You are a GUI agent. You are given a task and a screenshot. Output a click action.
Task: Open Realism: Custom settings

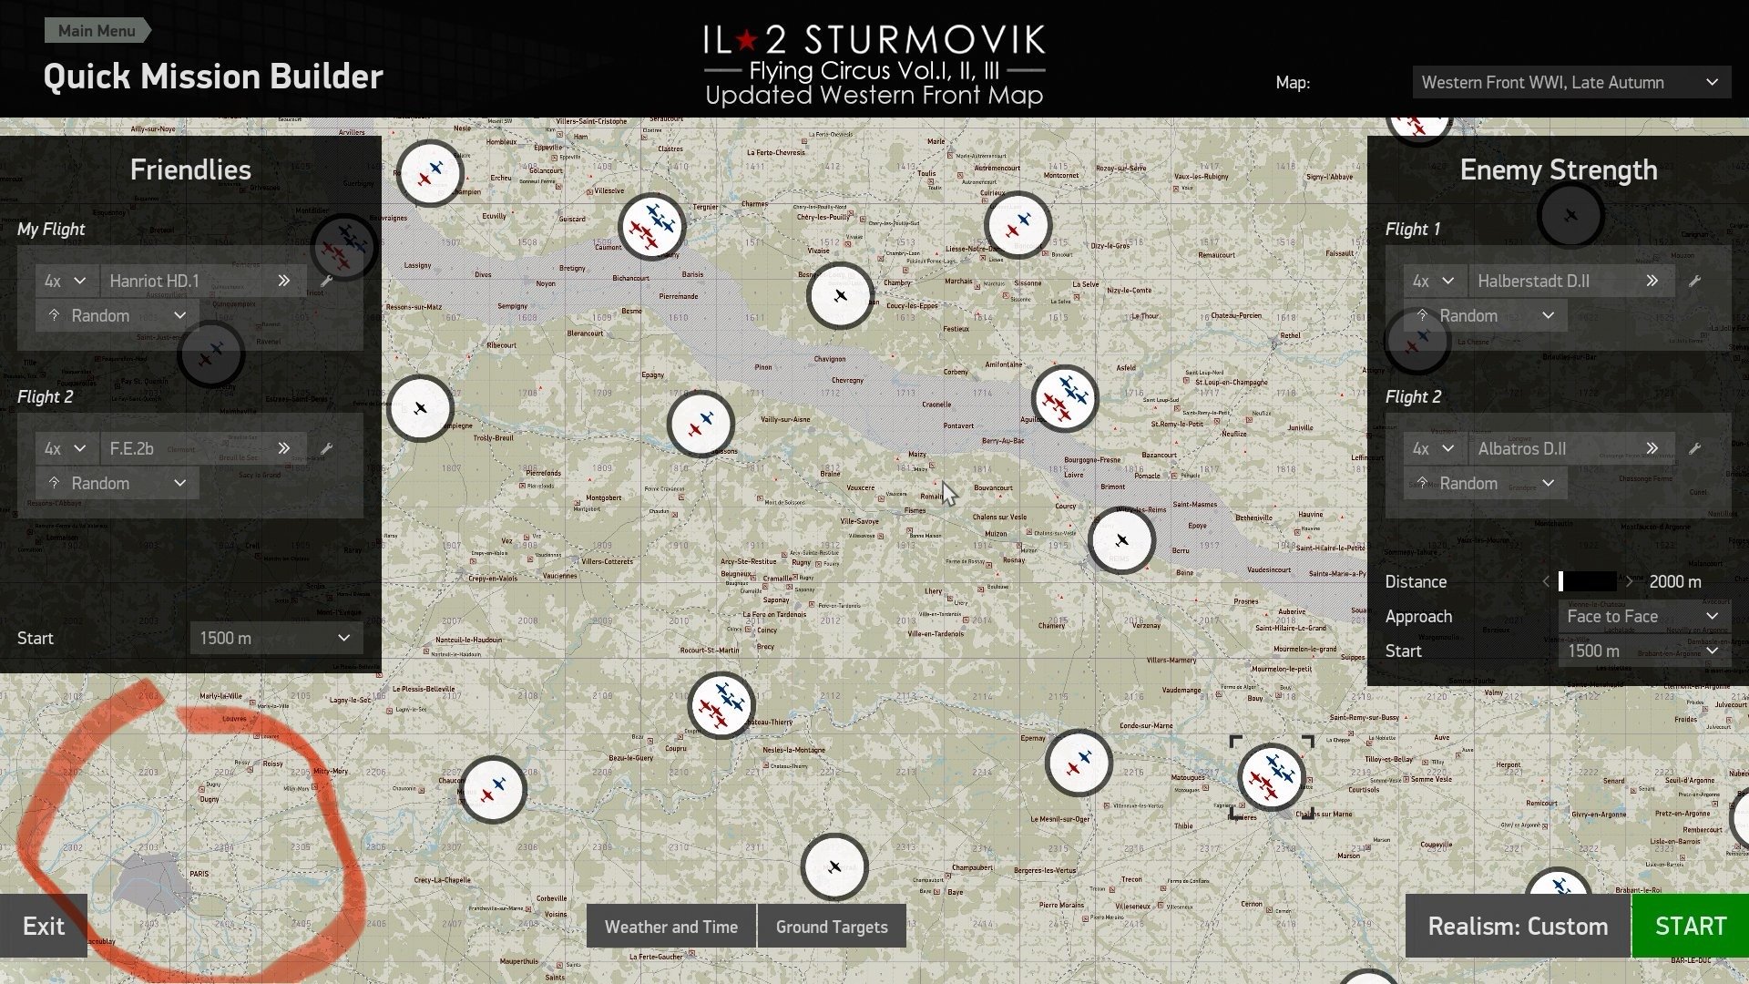1518,926
